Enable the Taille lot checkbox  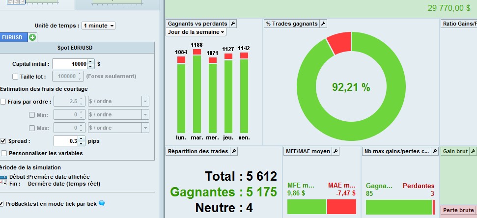pyautogui.click(x=15, y=76)
